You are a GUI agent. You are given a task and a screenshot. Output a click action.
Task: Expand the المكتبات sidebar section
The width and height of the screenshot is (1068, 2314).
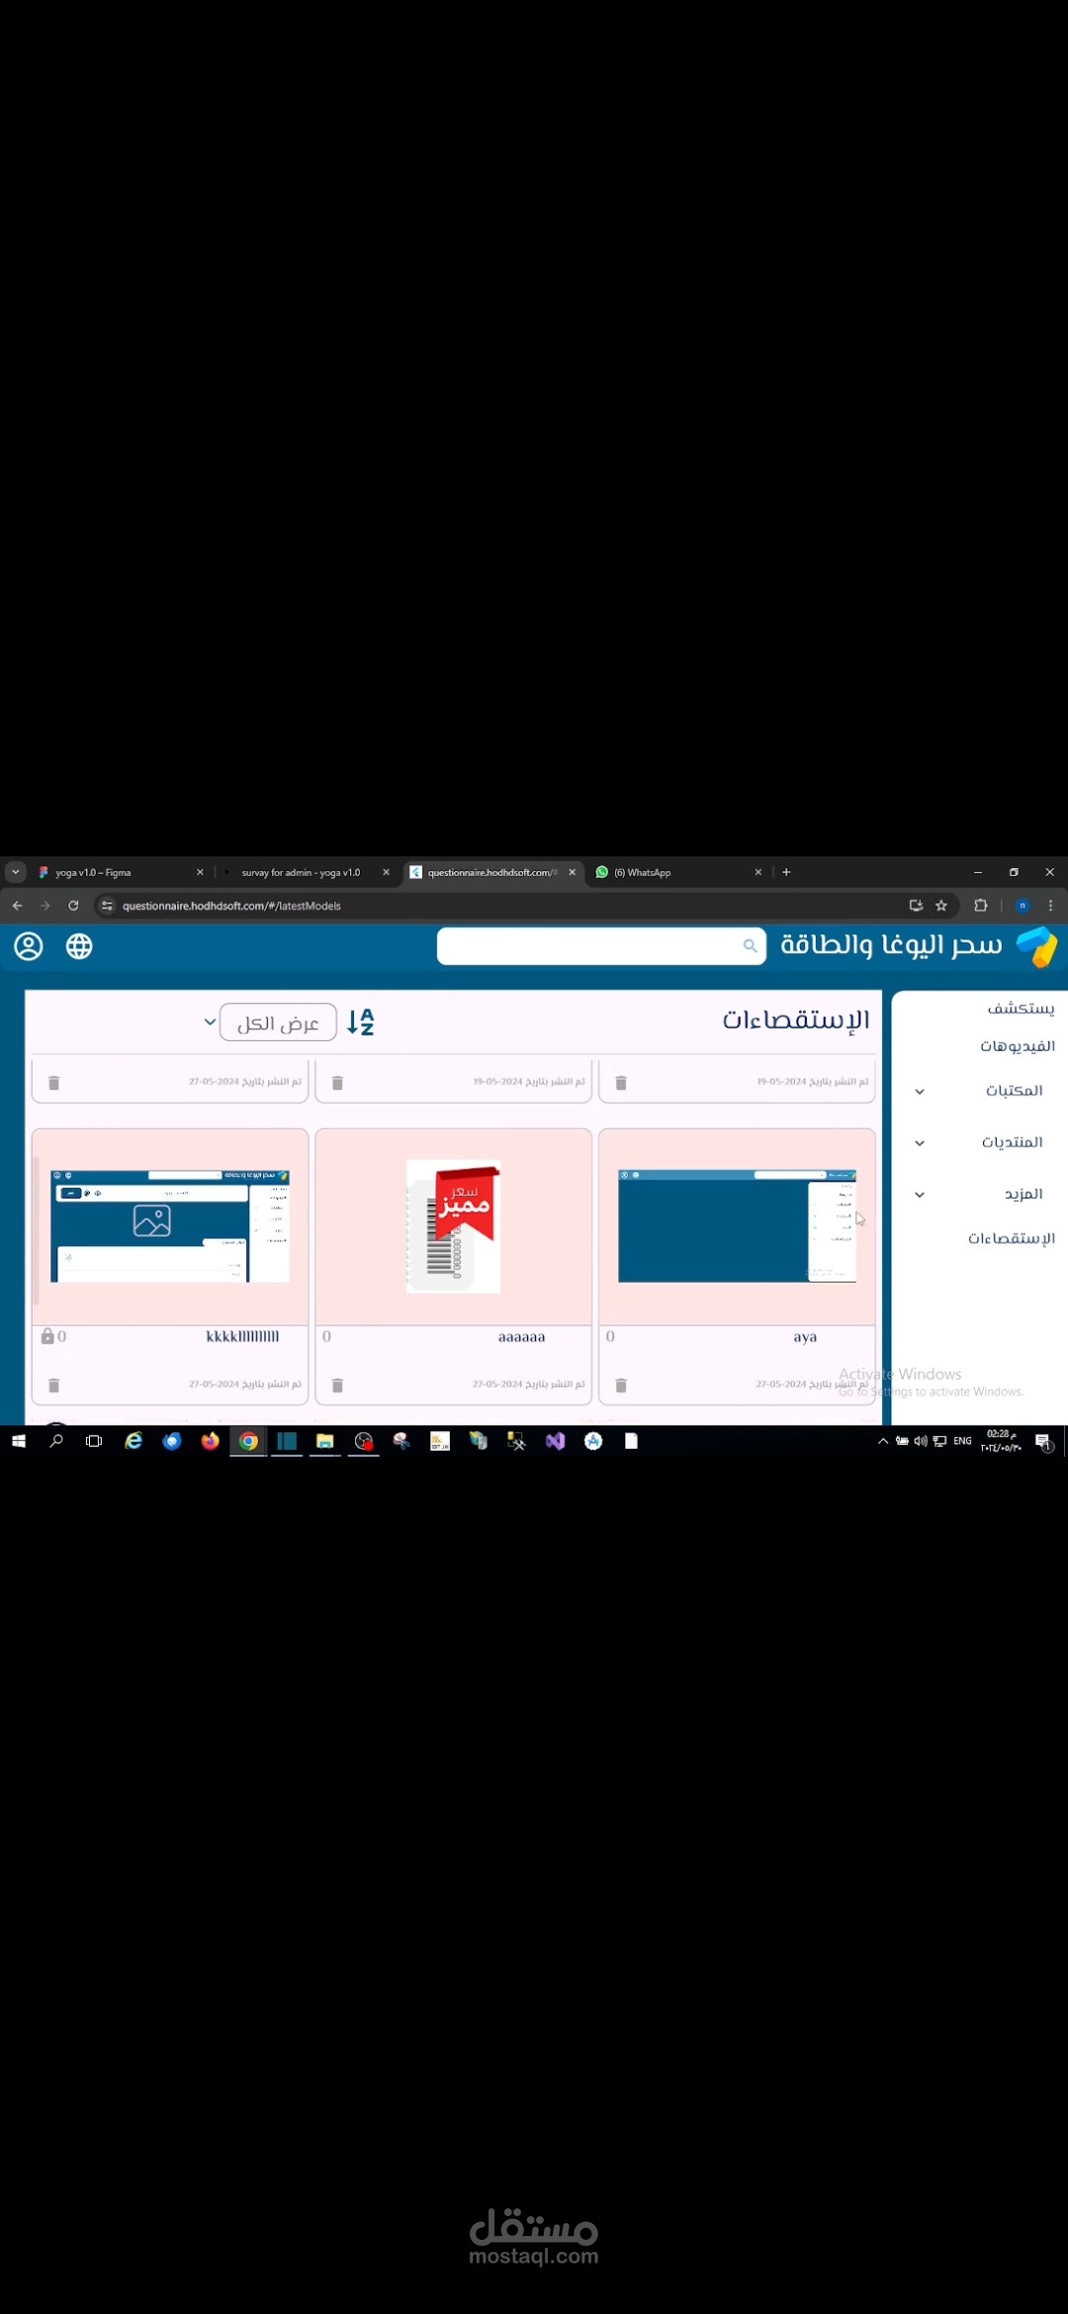[920, 1092]
